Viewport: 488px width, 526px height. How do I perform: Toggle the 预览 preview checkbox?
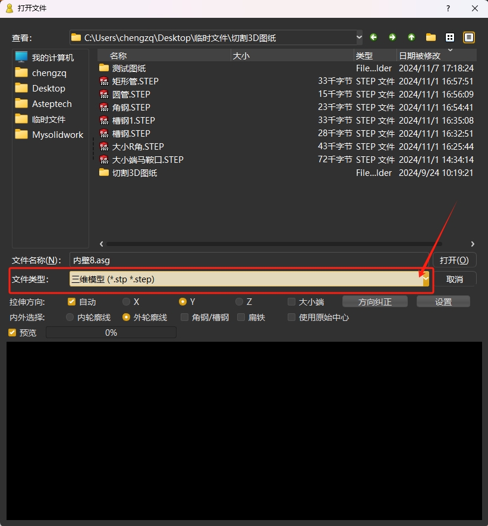[x=12, y=332]
